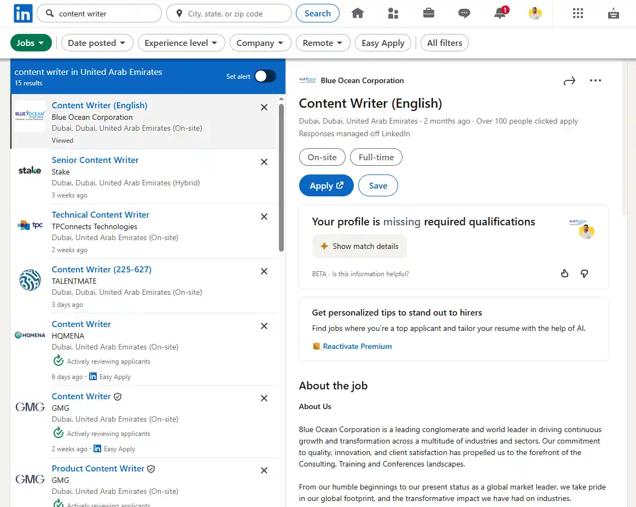The height and width of the screenshot is (507, 636).
Task: Open the TPConnects tpc company logo
Action: 30,225
